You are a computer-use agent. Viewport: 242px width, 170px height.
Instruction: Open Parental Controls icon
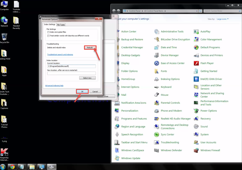(157, 103)
